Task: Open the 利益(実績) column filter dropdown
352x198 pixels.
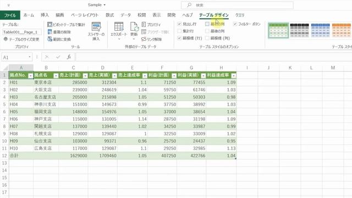Action: (204, 76)
